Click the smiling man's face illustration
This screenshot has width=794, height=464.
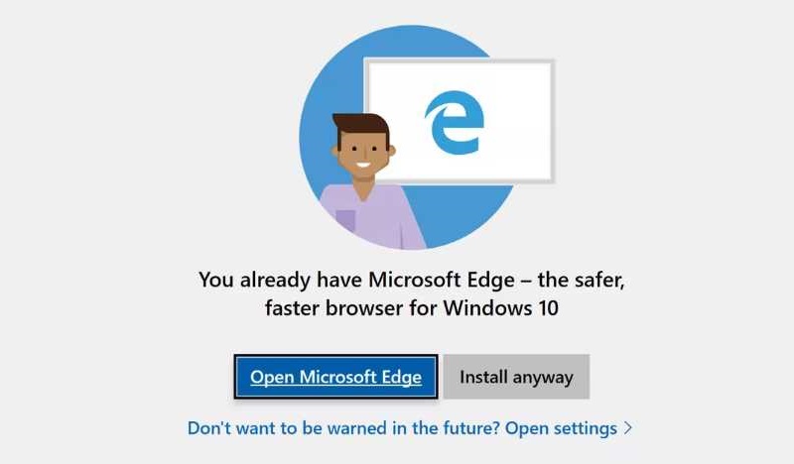coord(361,151)
